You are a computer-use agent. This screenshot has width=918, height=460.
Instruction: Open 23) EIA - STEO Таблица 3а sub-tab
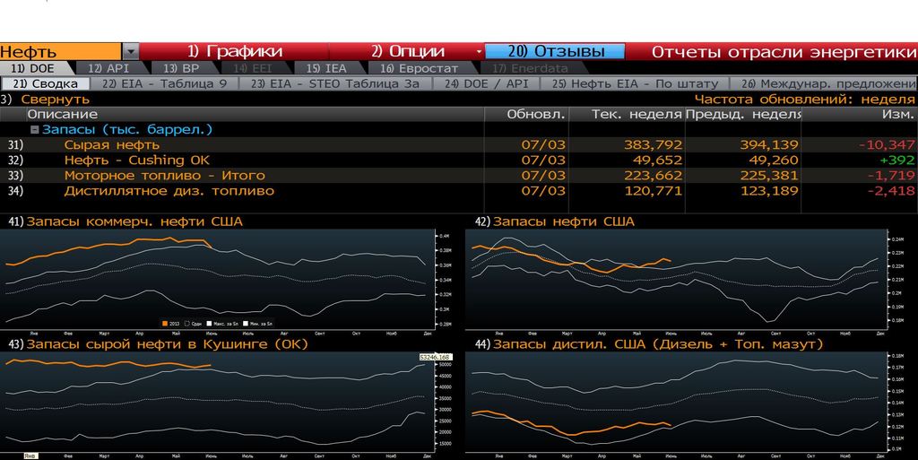point(335,83)
